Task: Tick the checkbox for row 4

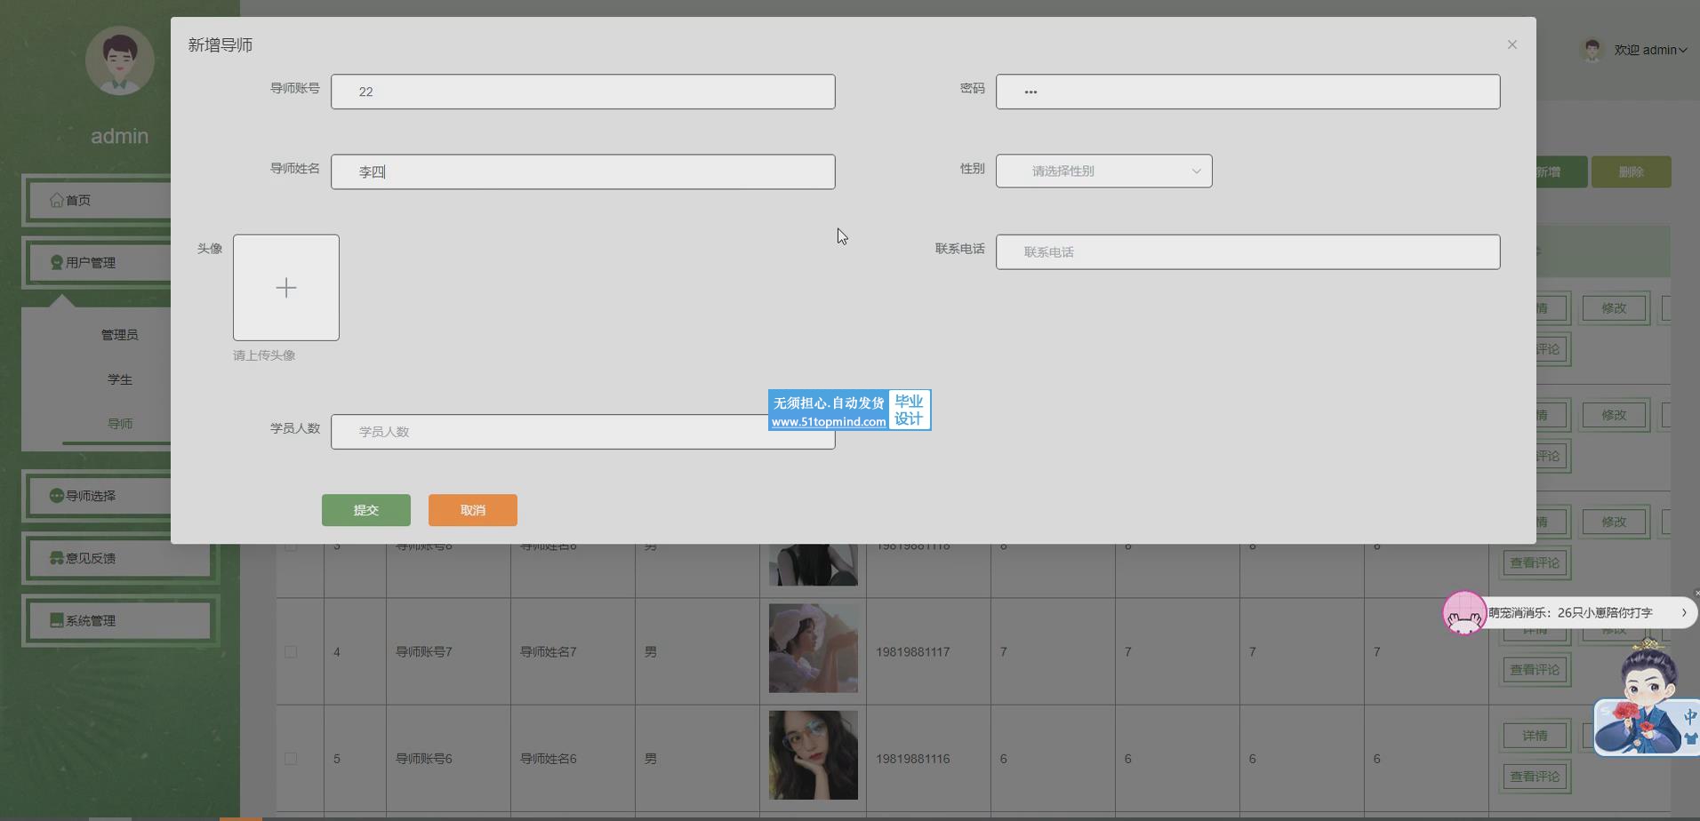Action: tap(291, 652)
